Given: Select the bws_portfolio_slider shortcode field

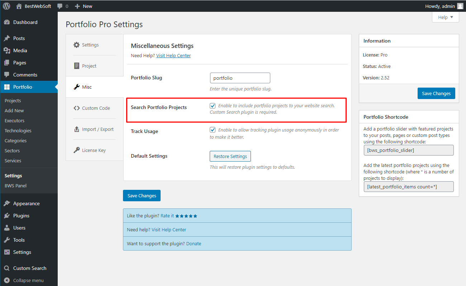Looking at the screenshot, I should pyautogui.click(x=409, y=150).
